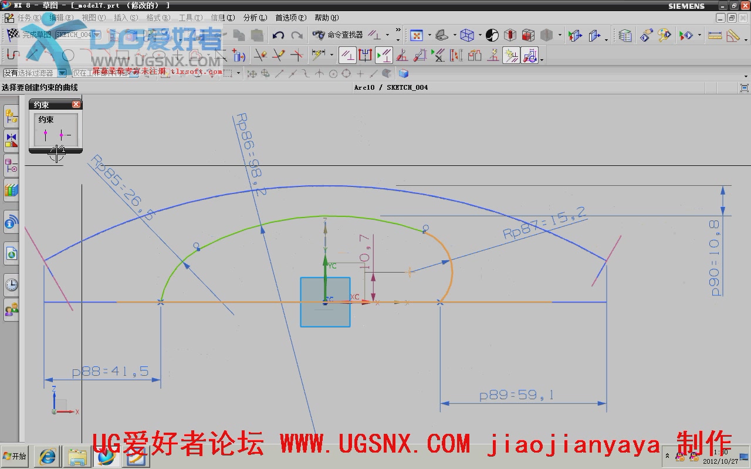Open the file folder taskbar icon
The image size is (751, 469).
77,456
